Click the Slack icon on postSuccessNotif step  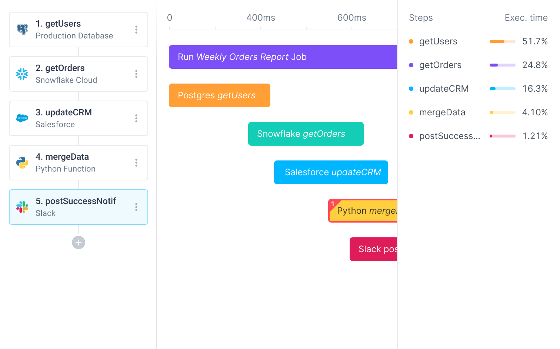tap(22, 207)
